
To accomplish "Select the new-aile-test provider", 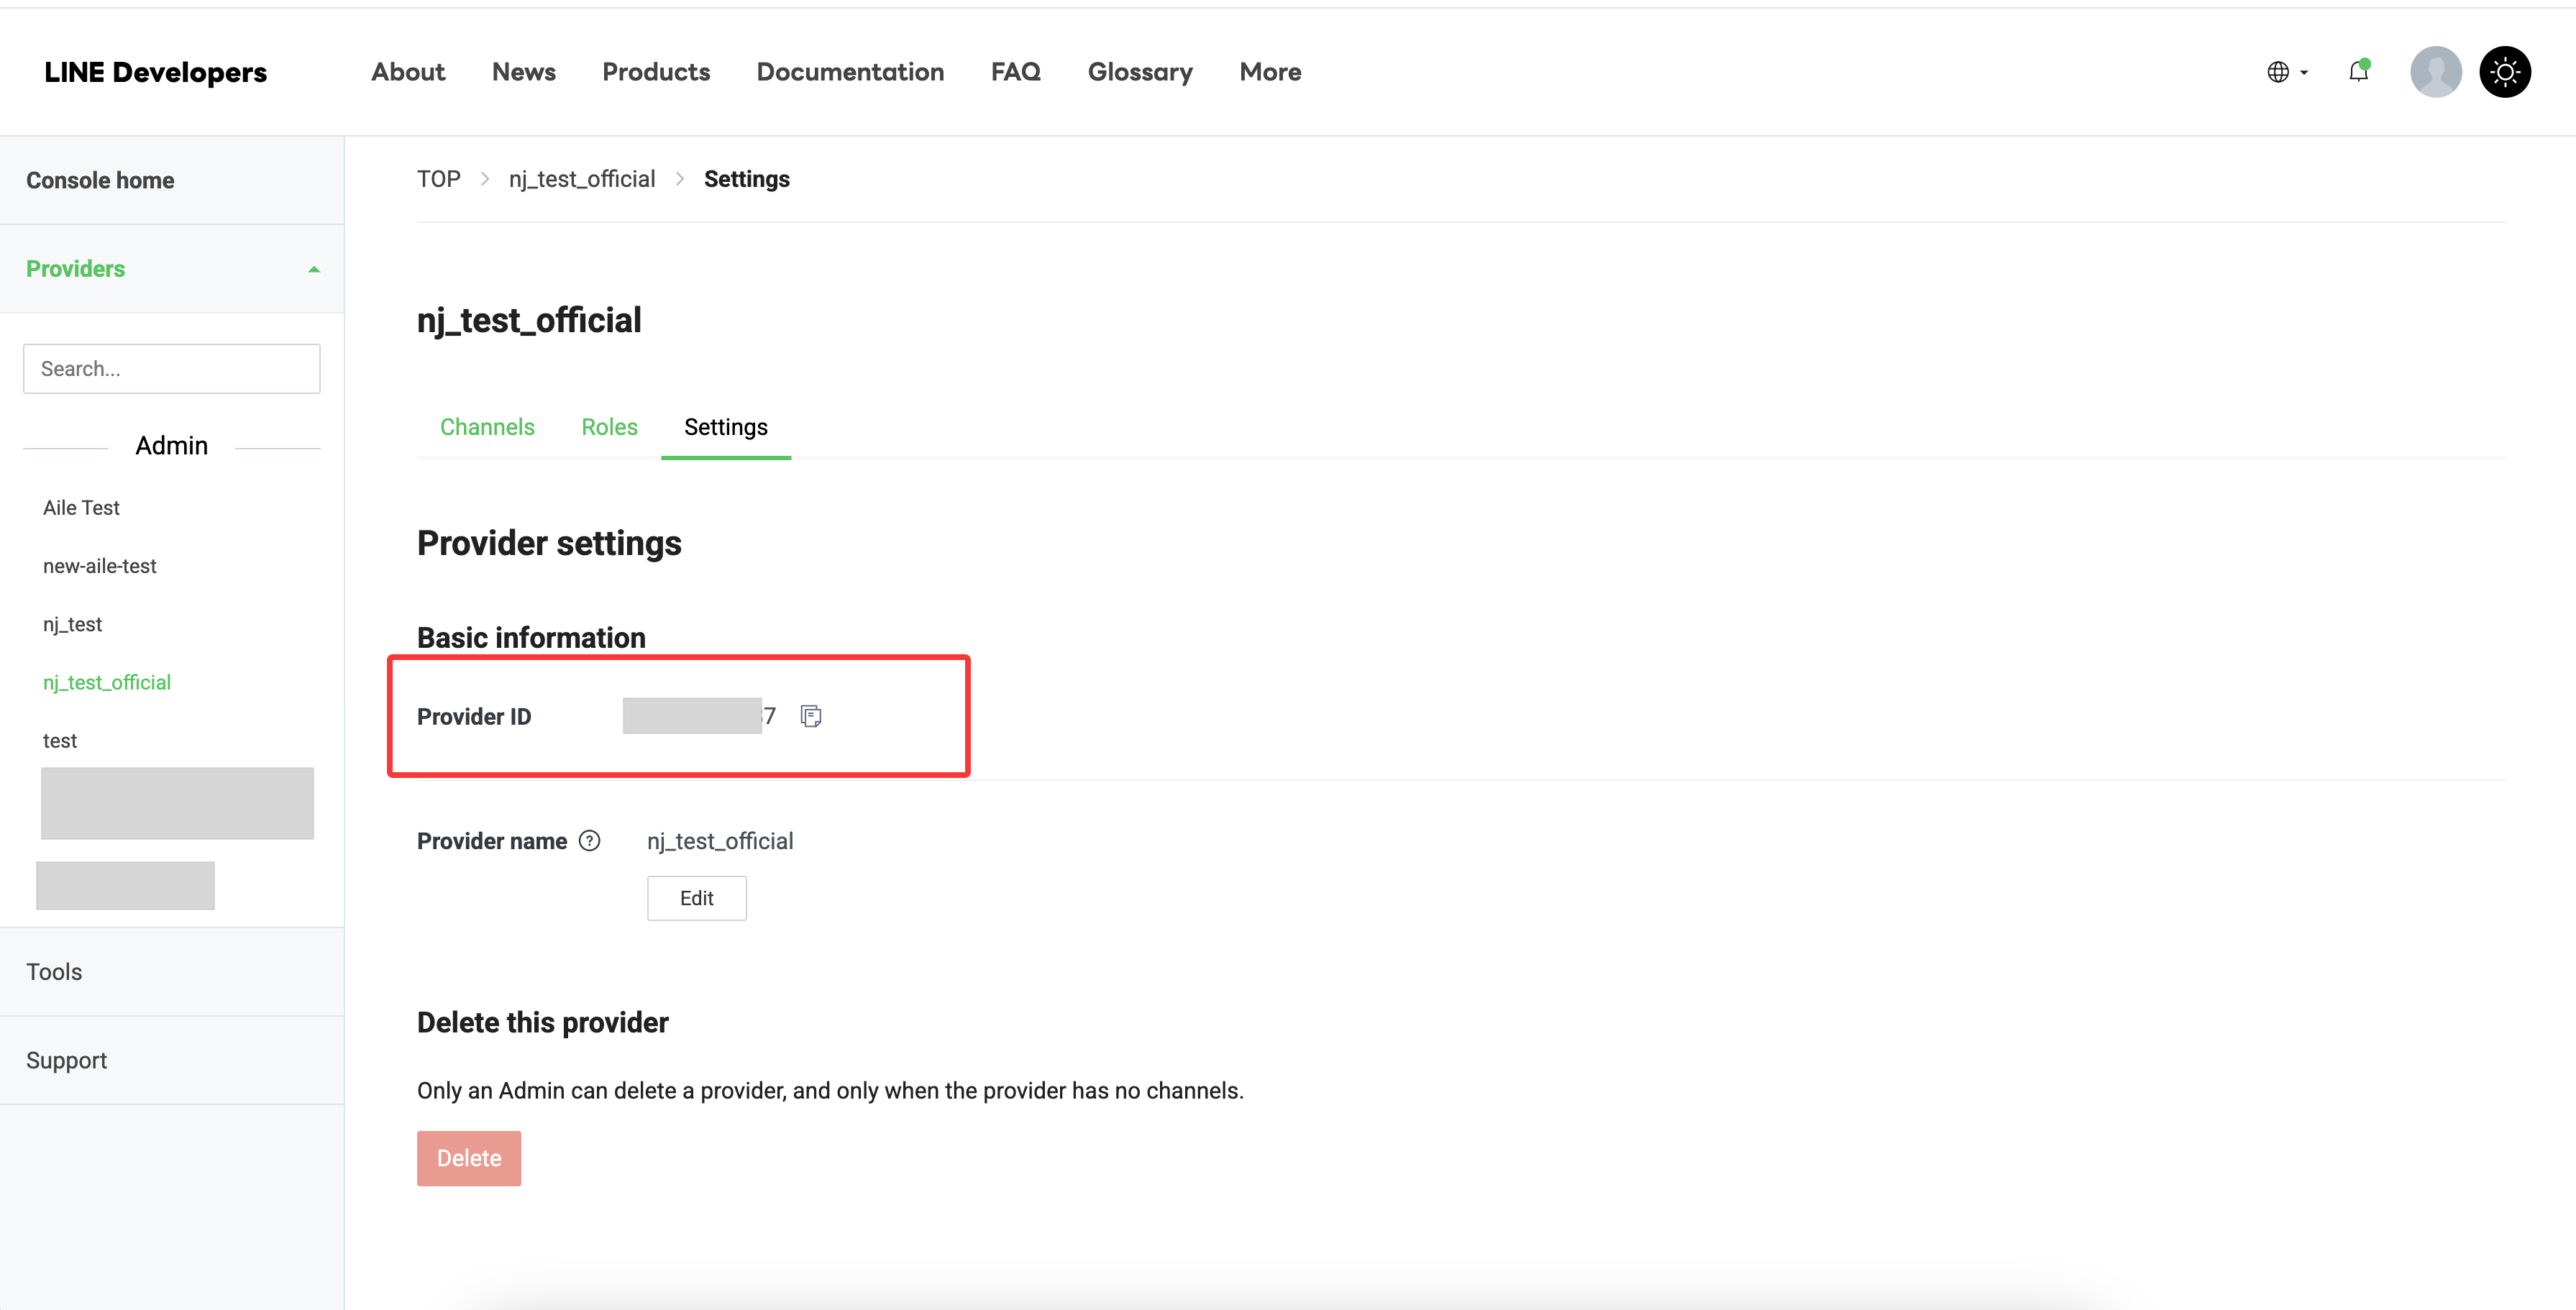I will click(100, 566).
